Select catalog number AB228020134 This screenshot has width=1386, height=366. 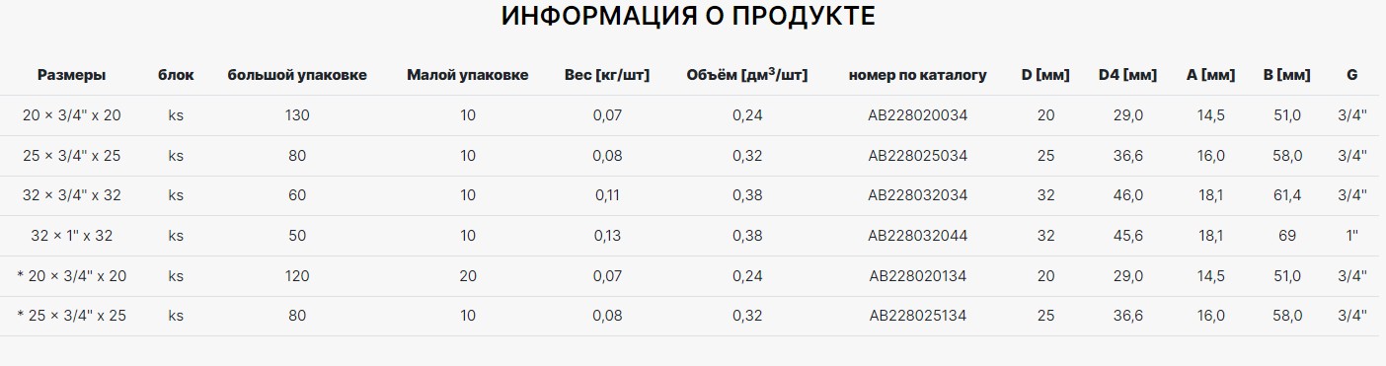coord(917,276)
